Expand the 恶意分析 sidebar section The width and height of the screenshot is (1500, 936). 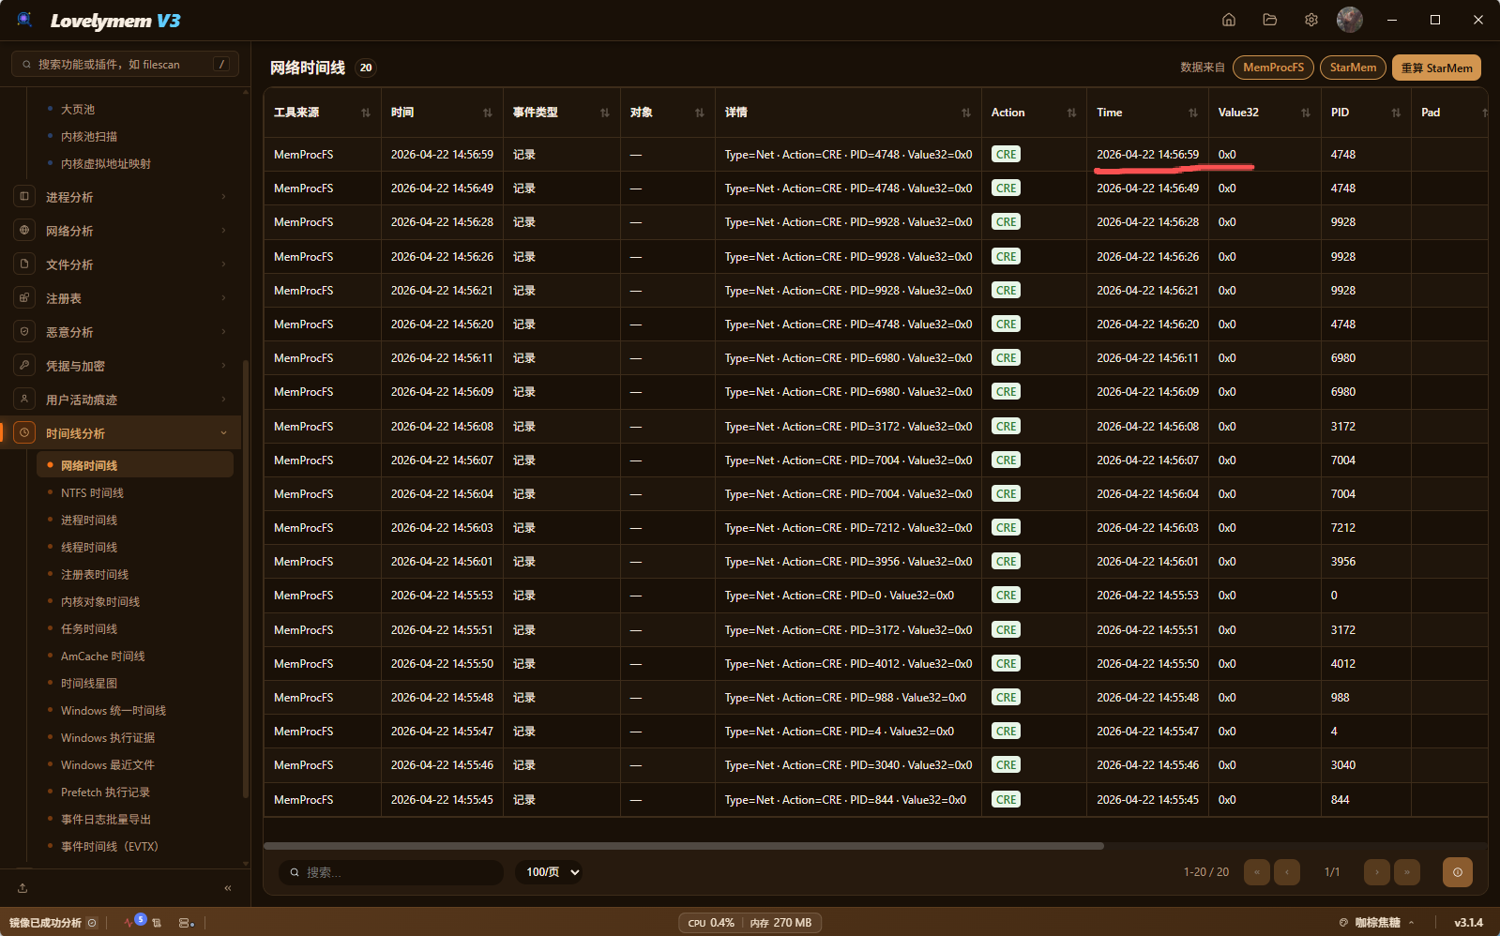click(x=122, y=332)
